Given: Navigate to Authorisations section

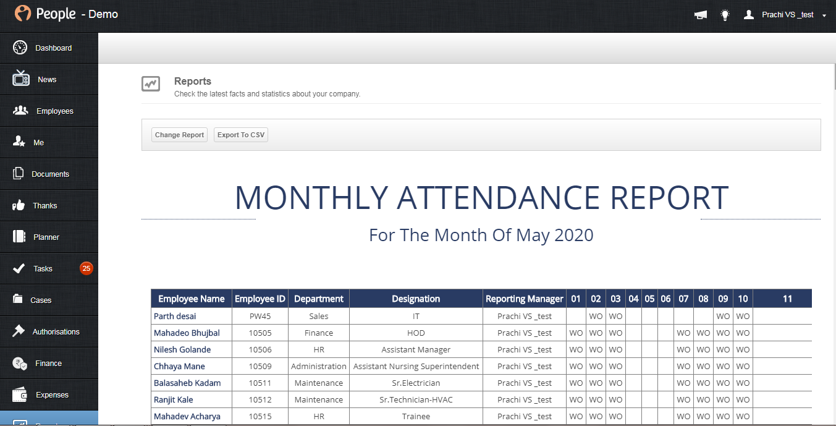Looking at the screenshot, I should (x=49, y=331).
